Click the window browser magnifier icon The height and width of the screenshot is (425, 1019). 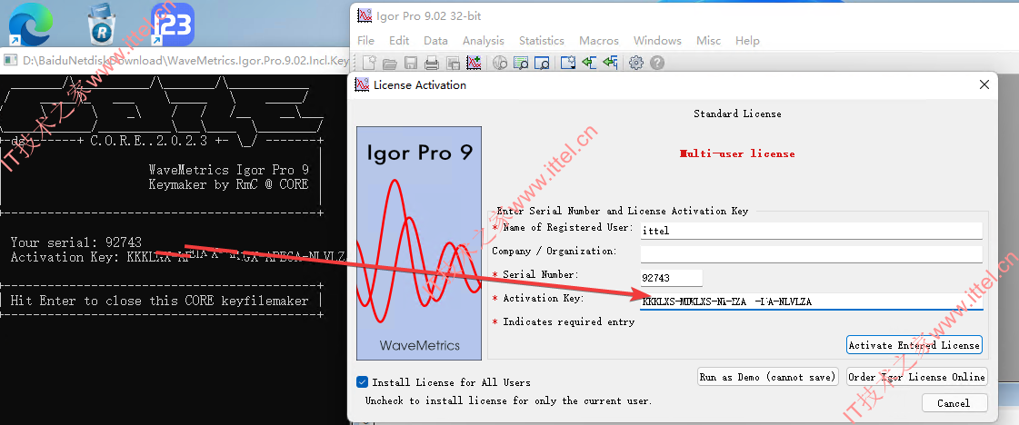point(542,63)
